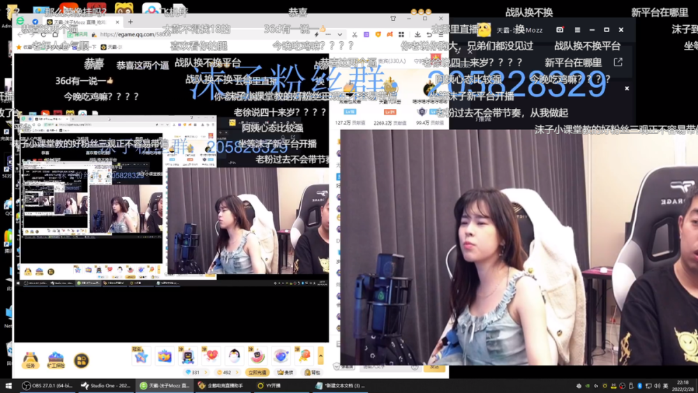The width and height of the screenshot is (698, 393).
Task: Switch to Studio One in the taskbar
Action: [105, 385]
